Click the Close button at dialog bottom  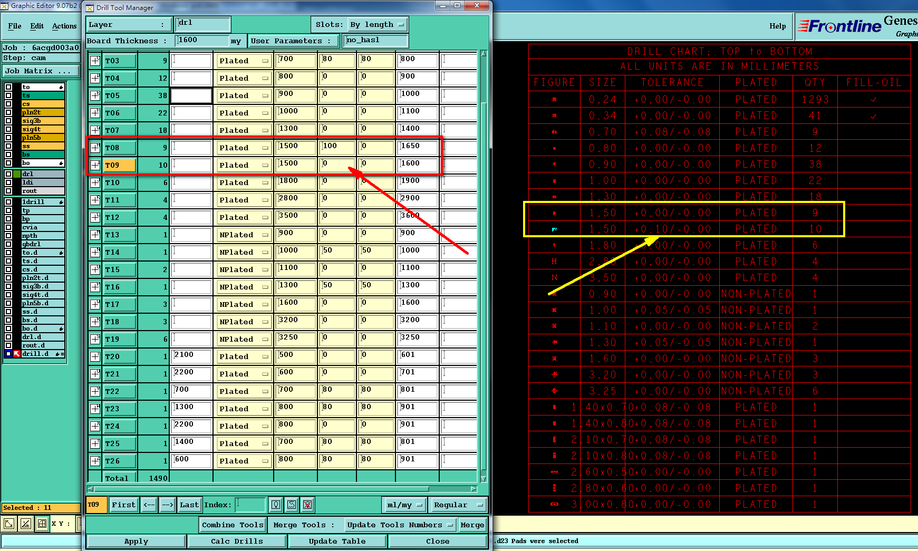coord(438,542)
